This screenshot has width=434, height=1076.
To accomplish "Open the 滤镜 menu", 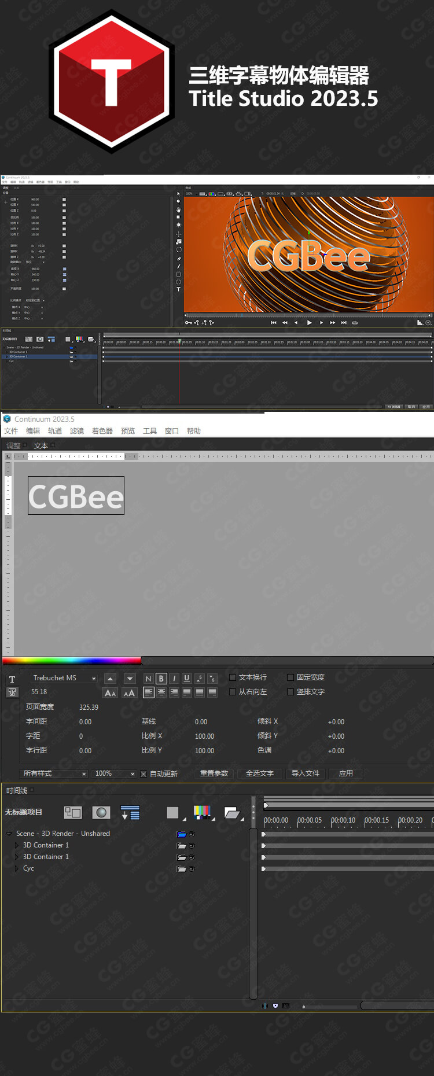I will coord(77,431).
